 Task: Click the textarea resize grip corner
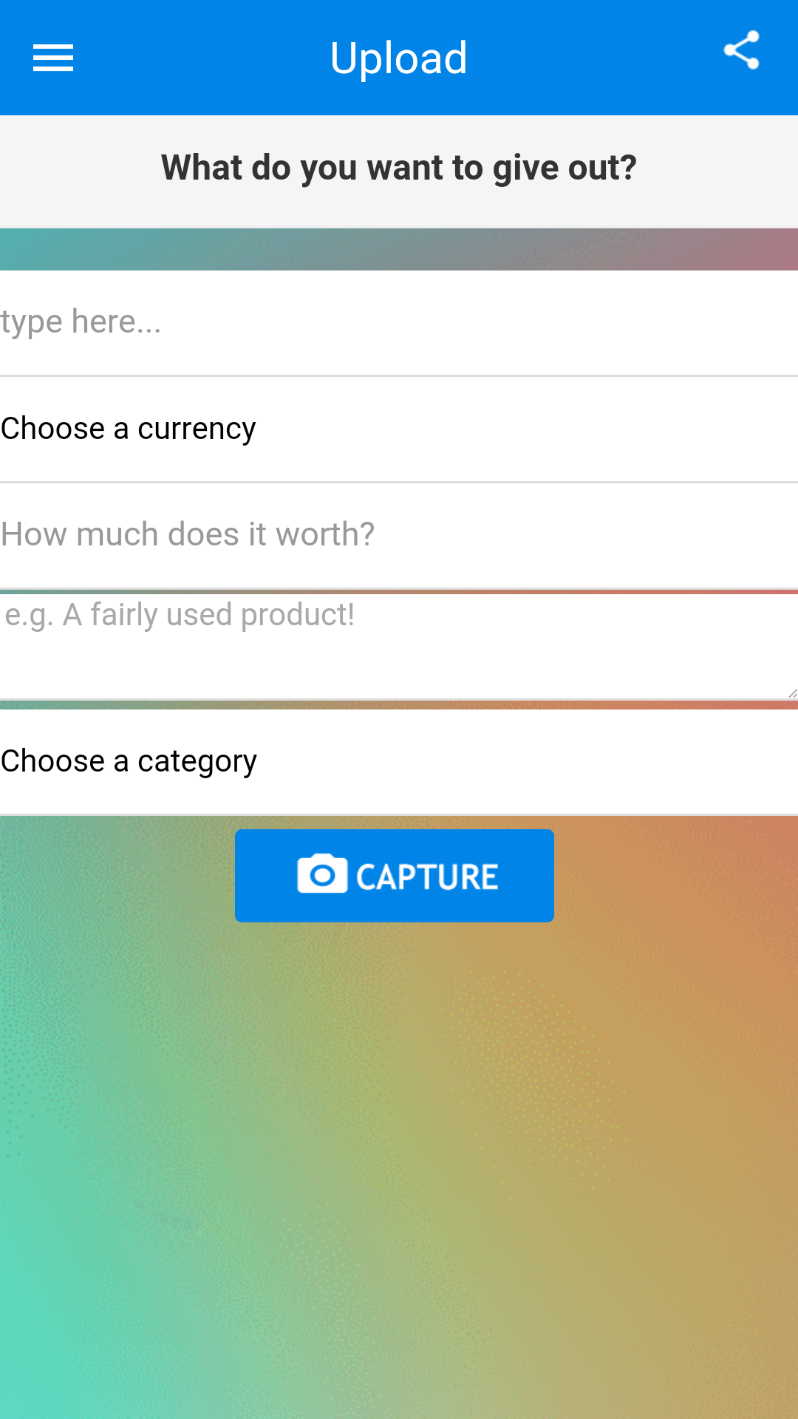coord(791,693)
